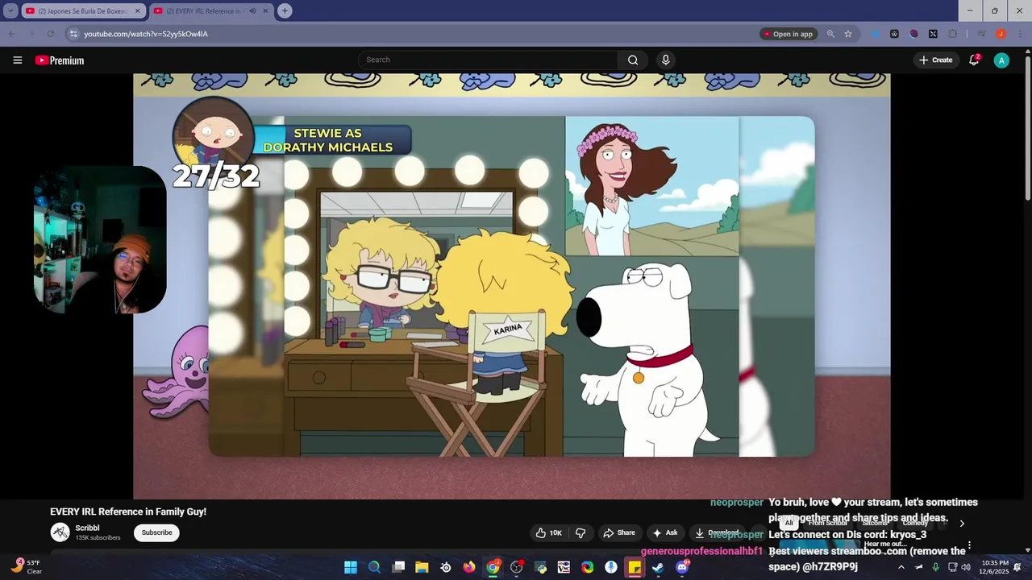This screenshot has width=1032, height=580.
Task: Subscribe to the Scribbl channel
Action: tap(156, 532)
